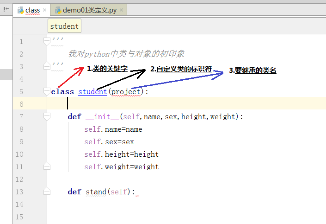
Task: Click line number 15 in the gutter
Action: pyautogui.click(x=19, y=217)
